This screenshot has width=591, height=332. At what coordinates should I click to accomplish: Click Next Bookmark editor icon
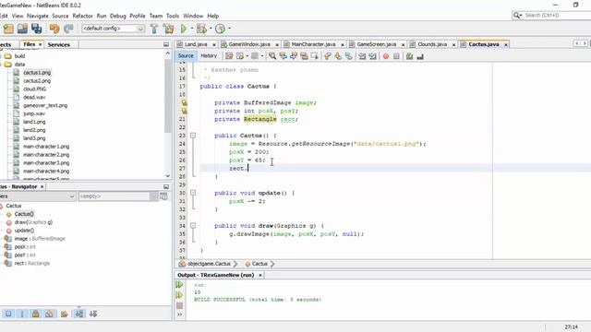[338, 56]
